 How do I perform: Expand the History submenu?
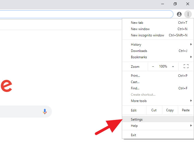tap(158, 45)
